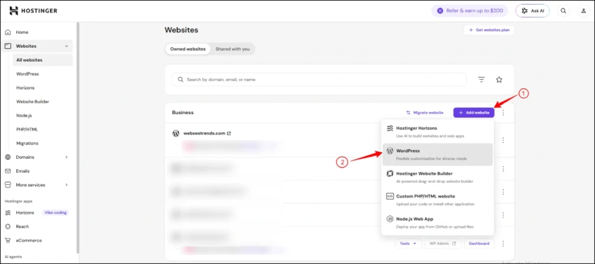The height and width of the screenshot is (264, 595).
Task: Click Hostinger Website Builder icon in dropdown
Action: [390, 174]
